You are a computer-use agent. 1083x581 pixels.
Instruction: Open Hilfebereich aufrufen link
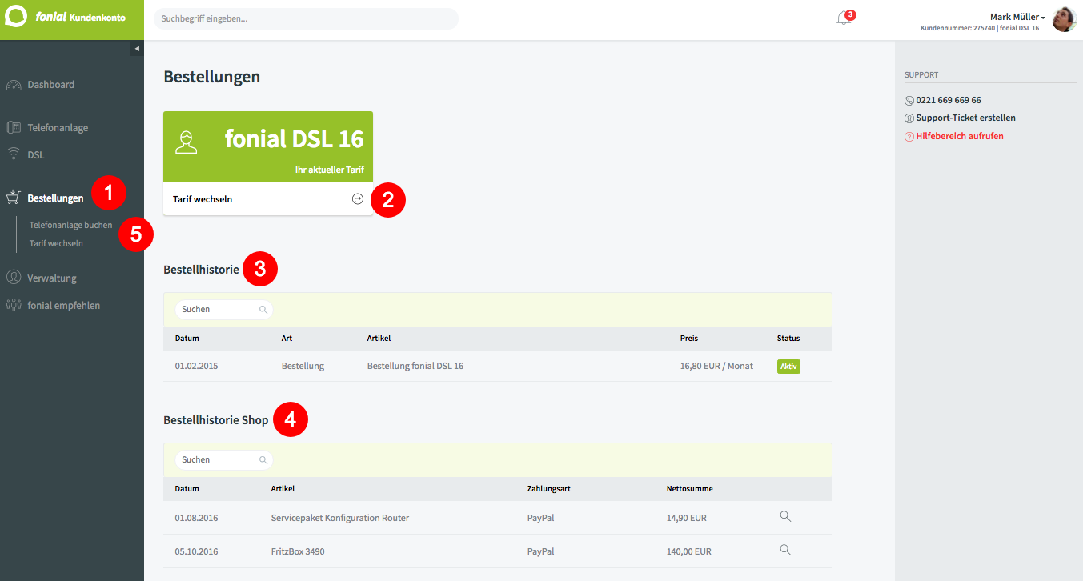pyautogui.click(x=960, y=136)
